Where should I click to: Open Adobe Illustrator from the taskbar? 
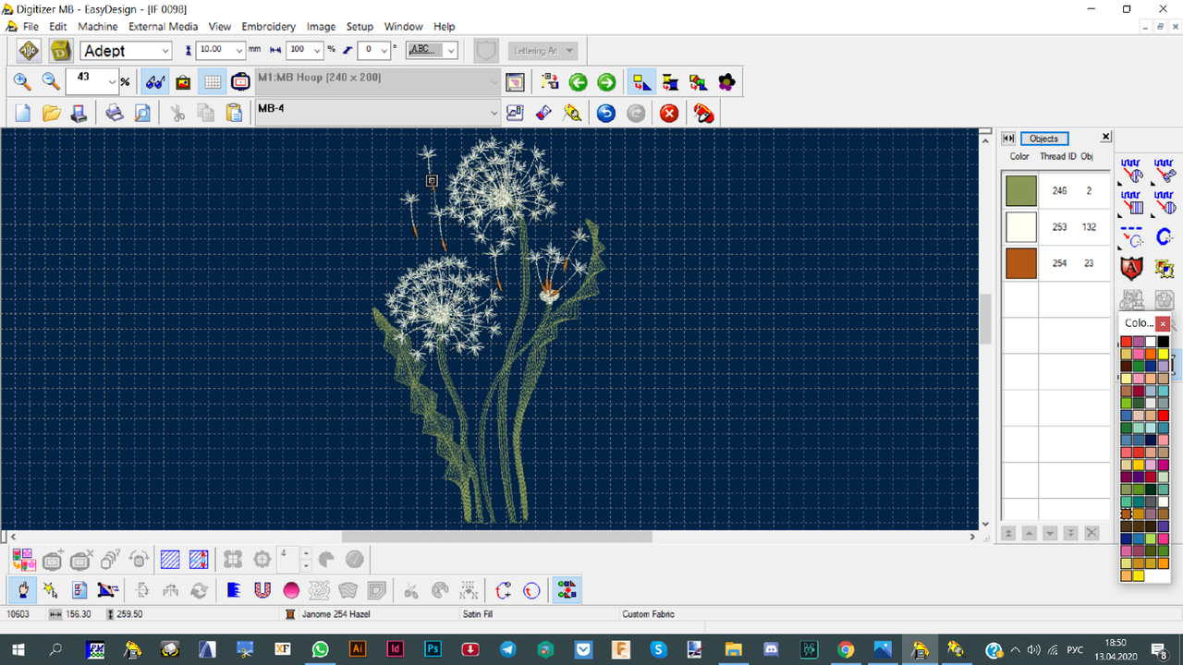click(358, 649)
